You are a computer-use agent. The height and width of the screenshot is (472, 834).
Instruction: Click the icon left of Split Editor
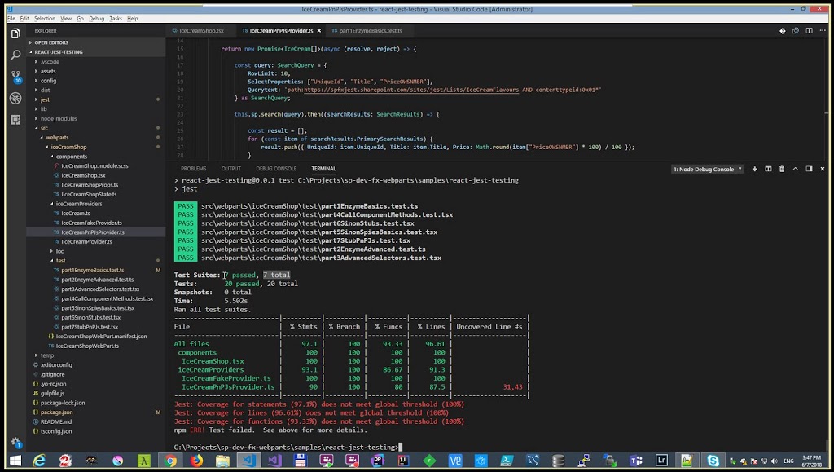tap(796, 31)
